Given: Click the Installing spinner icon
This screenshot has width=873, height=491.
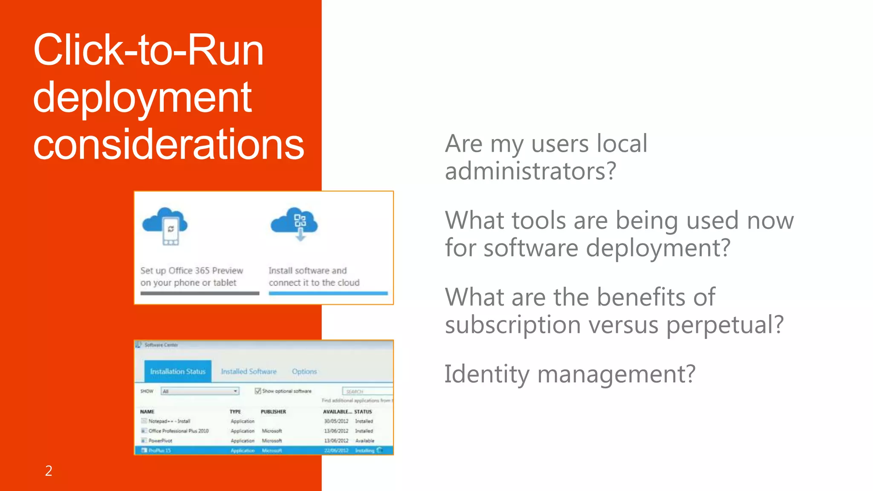Looking at the screenshot, I should (379, 450).
